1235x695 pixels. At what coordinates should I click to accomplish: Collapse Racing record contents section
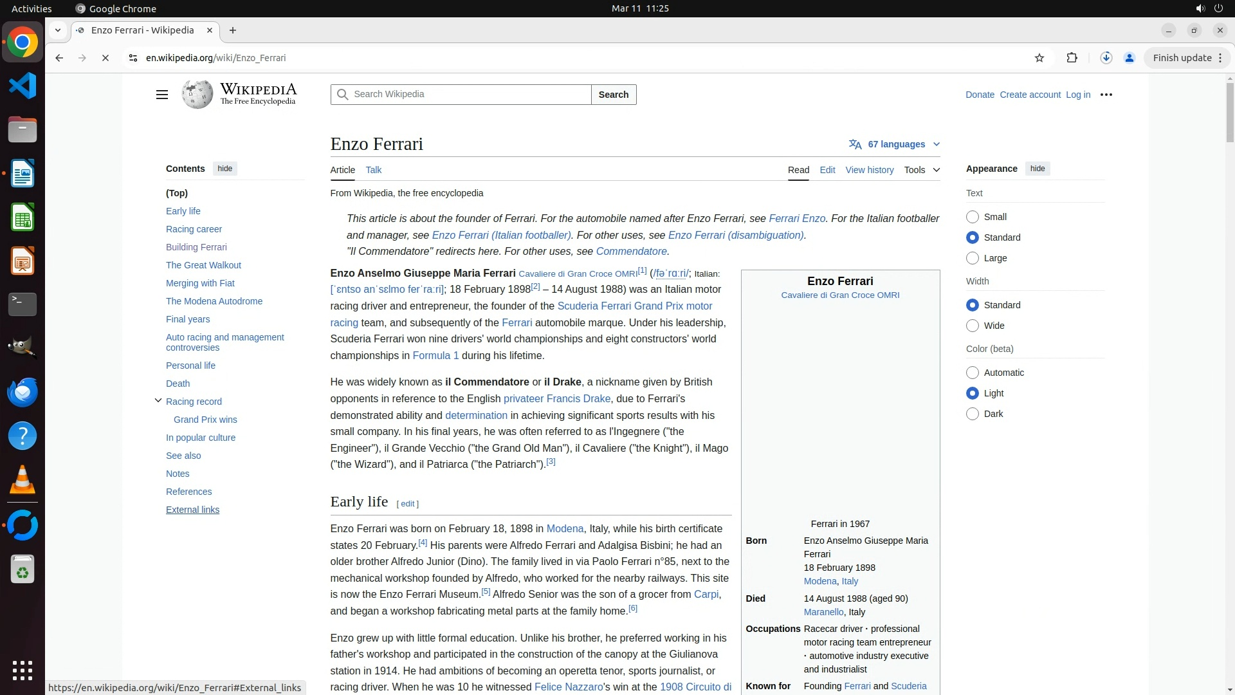(158, 401)
